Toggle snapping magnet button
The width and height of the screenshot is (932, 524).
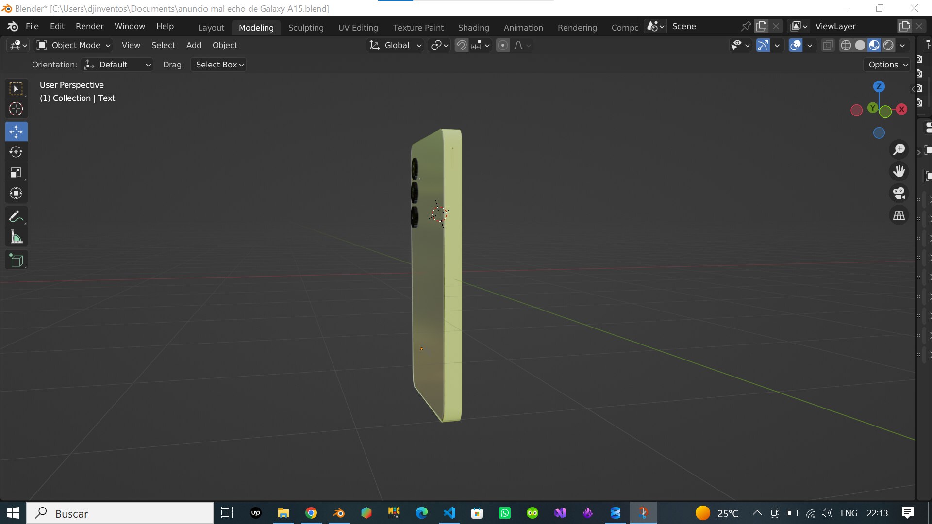click(462, 45)
